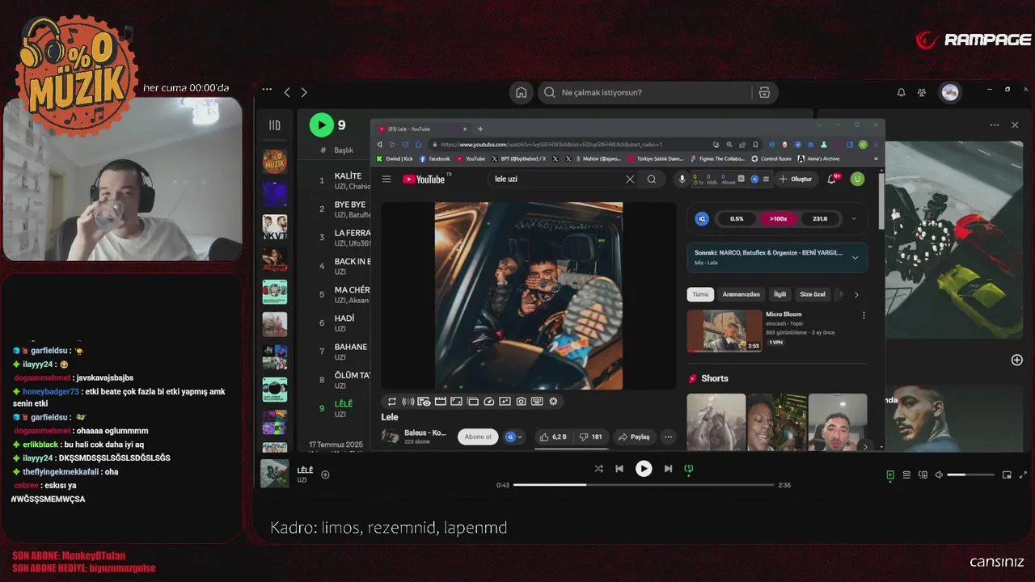
Task: Click the LÈLÈ album cover in the player bar
Action: pos(275,474)
